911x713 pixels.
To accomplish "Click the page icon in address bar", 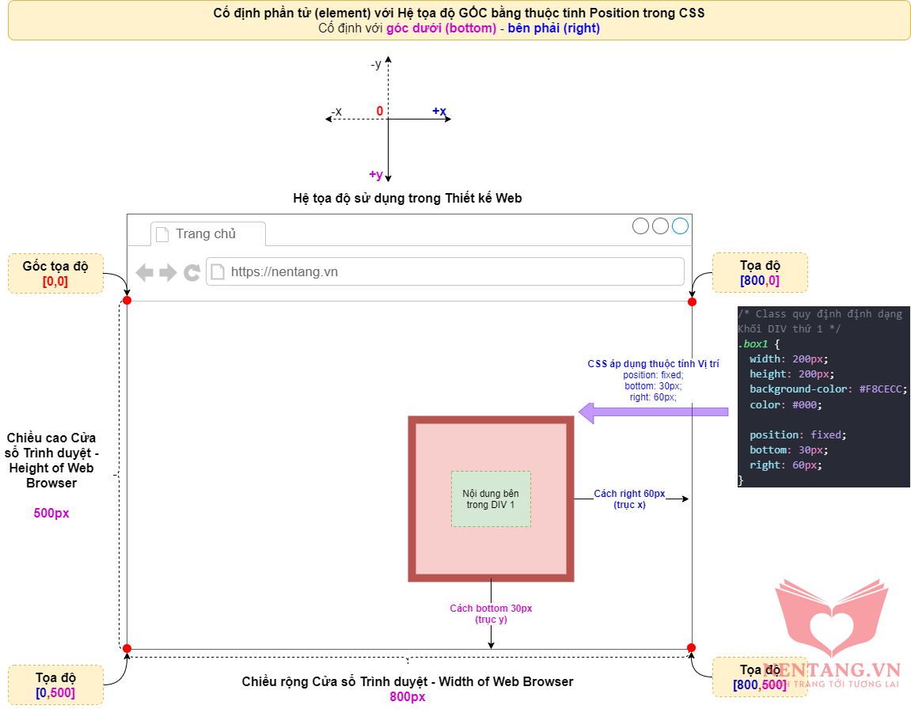I will pos(218,271).
